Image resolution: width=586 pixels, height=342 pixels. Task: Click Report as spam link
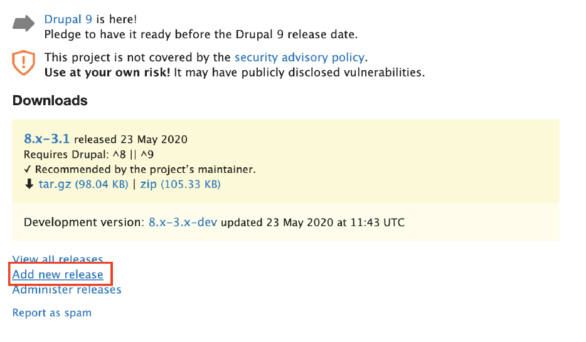(x=52, y=313)
